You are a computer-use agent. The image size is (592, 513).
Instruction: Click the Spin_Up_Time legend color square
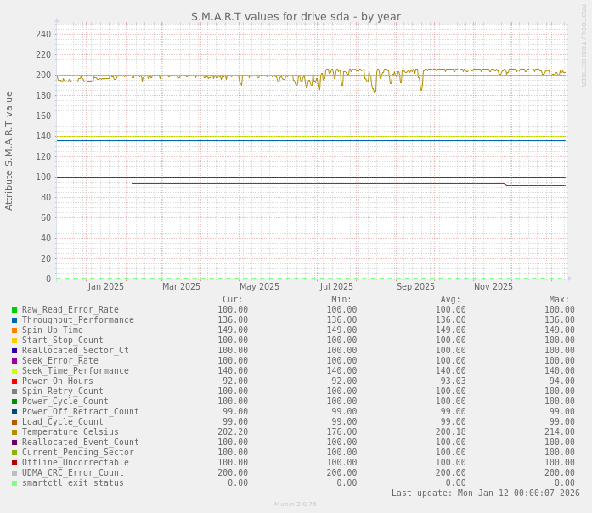click(14, 330)
